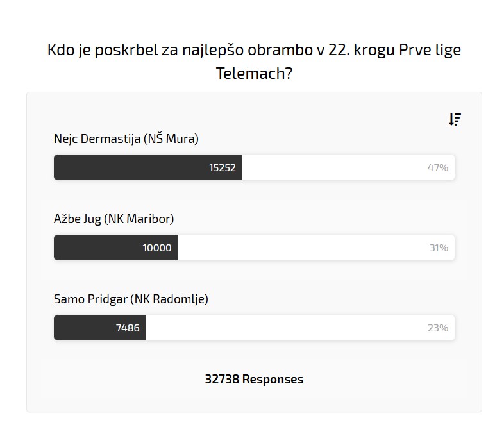Click the 32738 Responses total text

(254, 379)
